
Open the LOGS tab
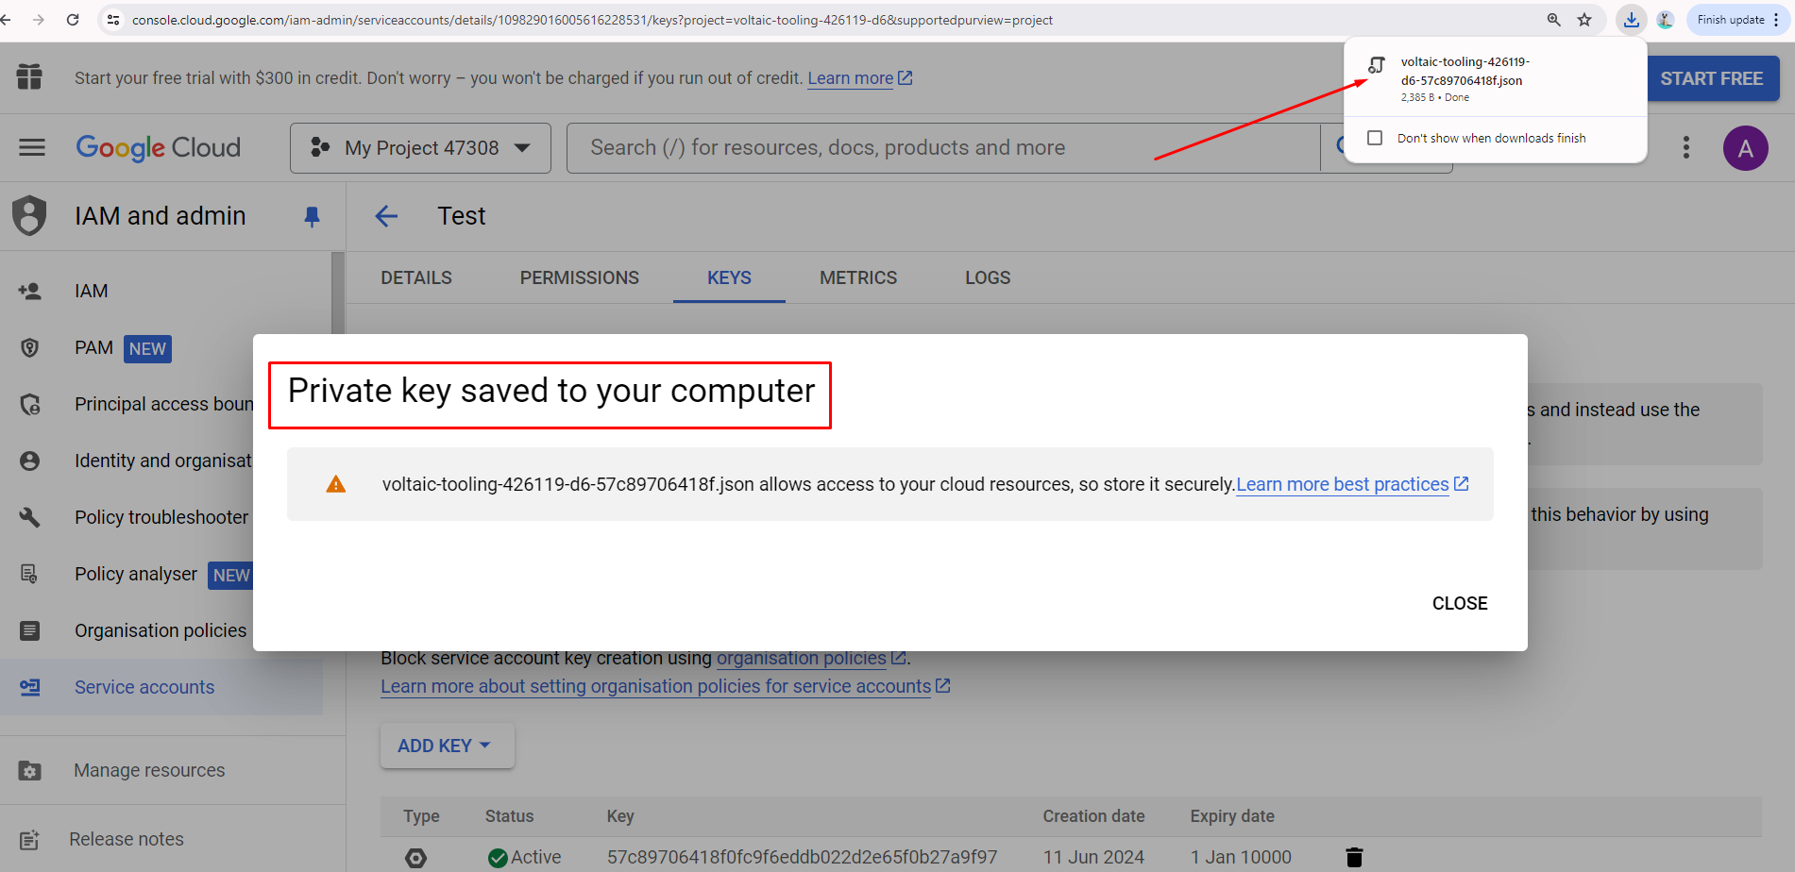pyautogui.click(x=987, y=277)
